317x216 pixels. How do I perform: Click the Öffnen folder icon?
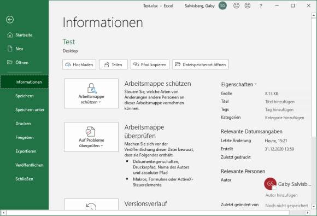tap(10, 62)
